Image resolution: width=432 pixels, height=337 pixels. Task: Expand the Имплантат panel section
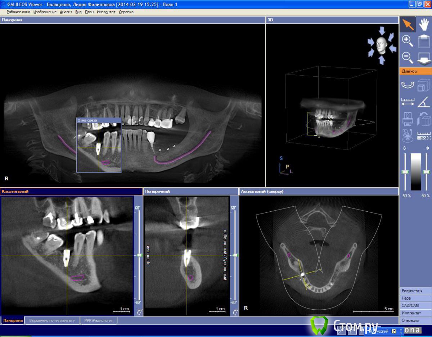[415, 313]
